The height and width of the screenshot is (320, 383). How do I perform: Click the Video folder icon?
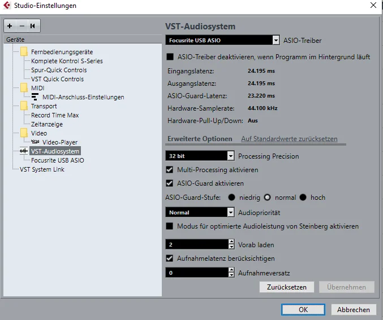click(24, 133)
